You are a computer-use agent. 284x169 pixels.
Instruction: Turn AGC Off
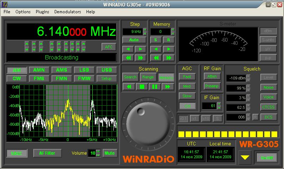[187, 106]
